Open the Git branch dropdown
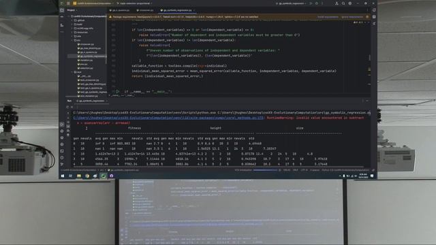The width and height of the screenshot is (436, 245). (x=135, y=3)
